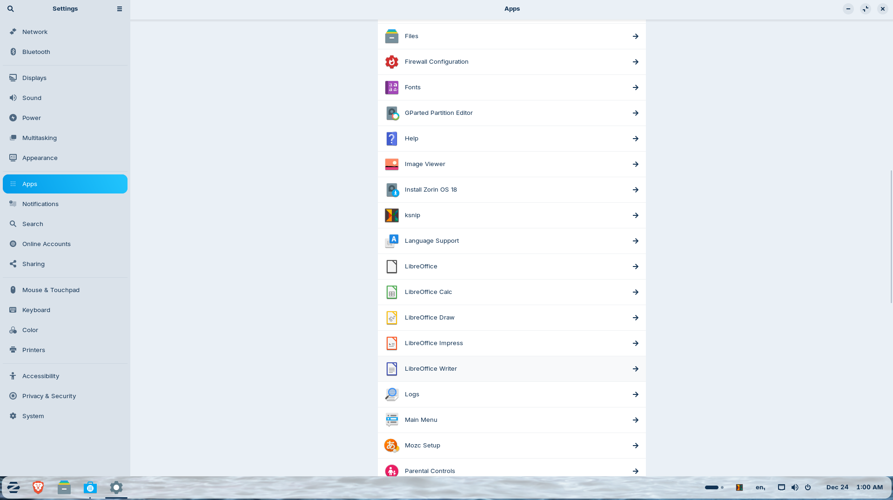The width and height of the screenshot is (893, 500).
Task: Launch the Files app from the taskbar
Action: tap(64, 487)
